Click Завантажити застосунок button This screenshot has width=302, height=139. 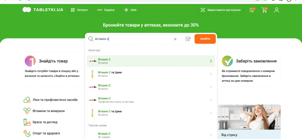pyautogui.click(x=221, y=10)
